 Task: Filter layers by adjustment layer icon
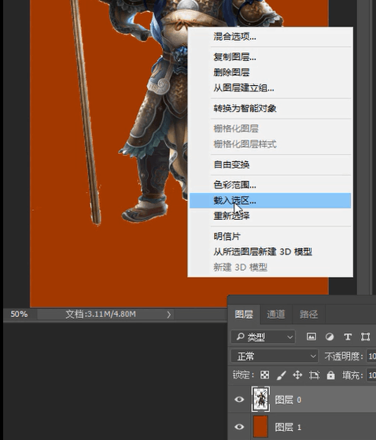(x=330, y=337)
